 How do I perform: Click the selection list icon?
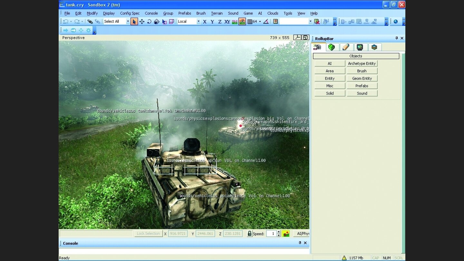275,22
